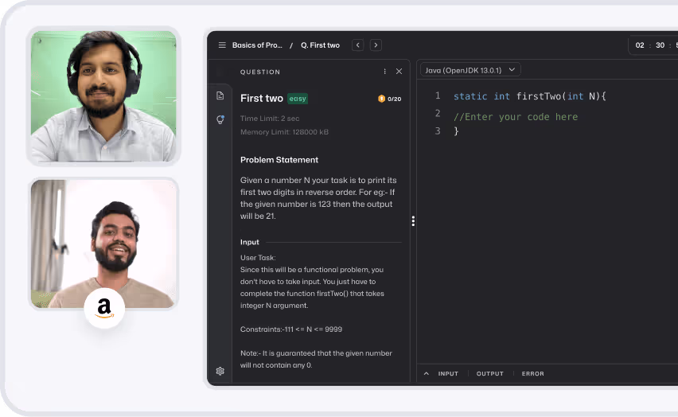Go to previous question arrow
The width and height of the screenshot is (678, 417).
point(357,45)
